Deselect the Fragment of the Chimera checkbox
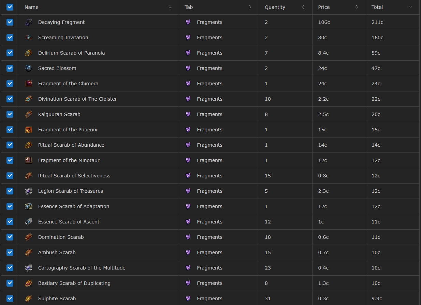This screenshot has height=305, width=421. tap(10, 84)
